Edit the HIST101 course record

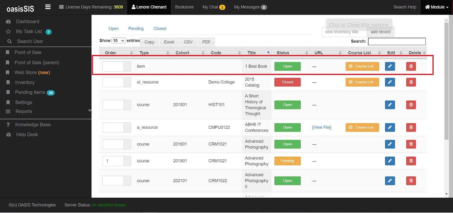[390, 105]
